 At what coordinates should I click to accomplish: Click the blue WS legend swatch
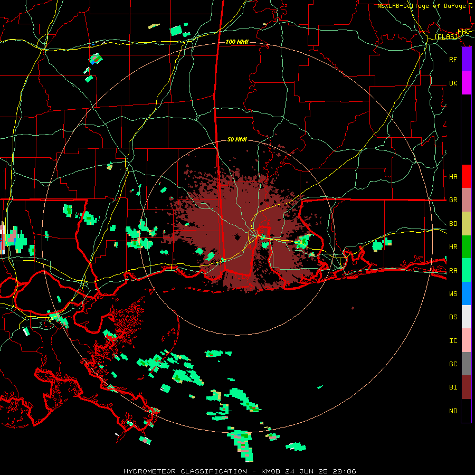[x=466, y=293]
